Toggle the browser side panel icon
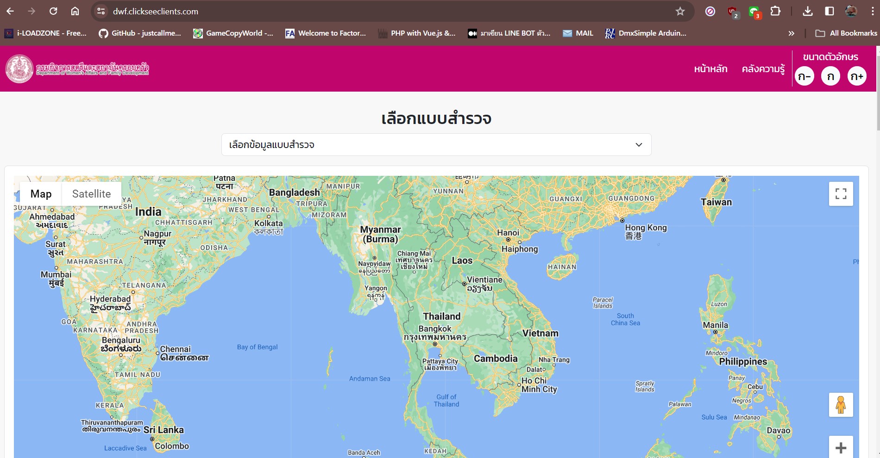Image resolution: width=880 pixels, height=458 pixels. [830, 11]
